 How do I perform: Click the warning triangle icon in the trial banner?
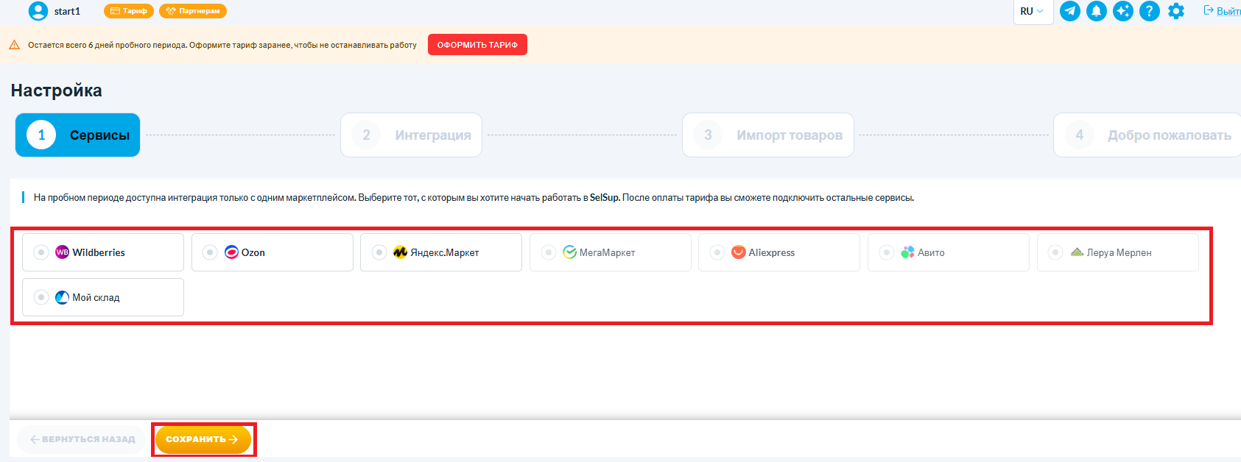[x=14, y=45]
